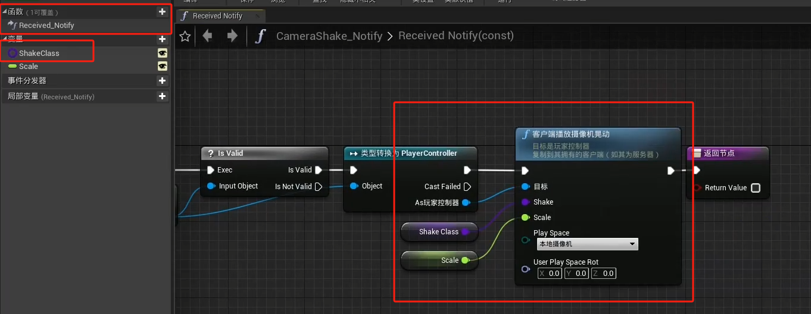Click camera shake node exec output pin
811x314 pixels.
click(671, 171)
